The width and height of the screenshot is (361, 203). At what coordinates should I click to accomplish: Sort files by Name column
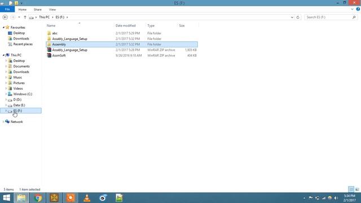(x=51, y=25)
